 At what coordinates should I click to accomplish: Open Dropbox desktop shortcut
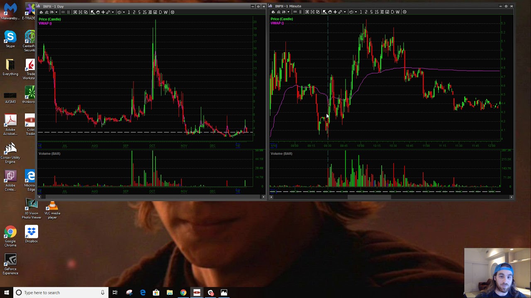click(31, 234)
